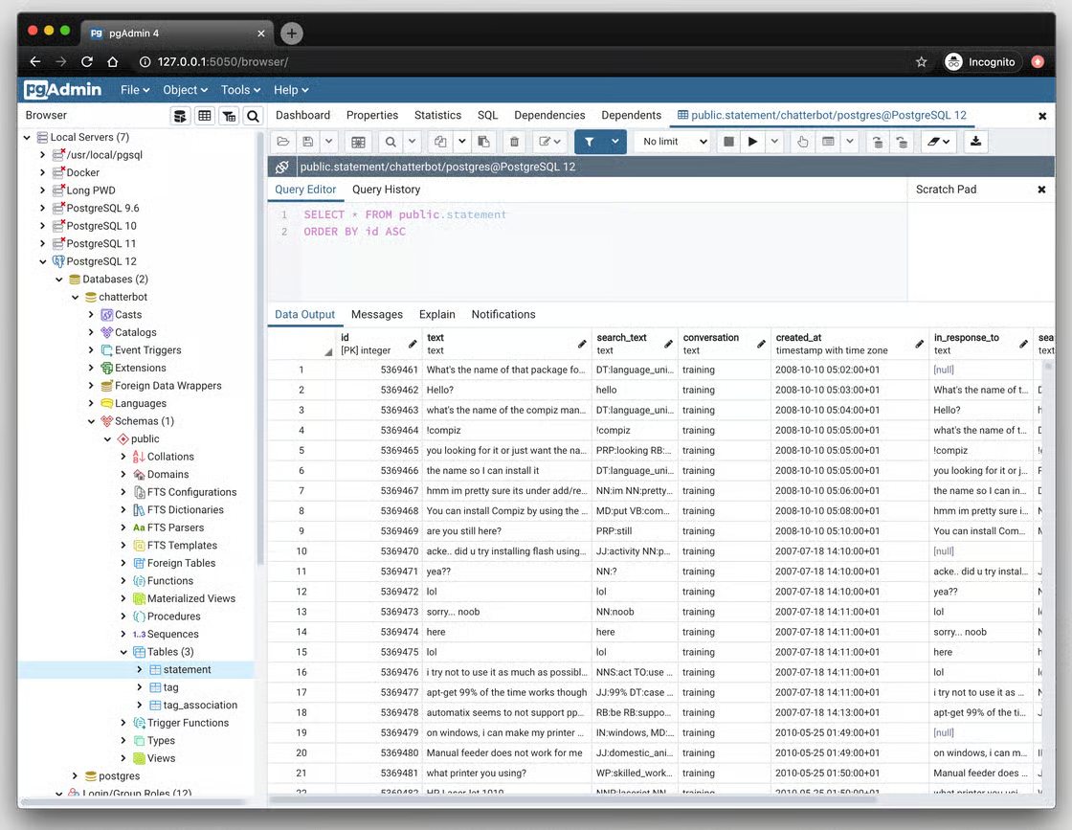Open the Explain Analyze options dropdown arrow
Screen dimensions: 1072x830
coord(849,142)
